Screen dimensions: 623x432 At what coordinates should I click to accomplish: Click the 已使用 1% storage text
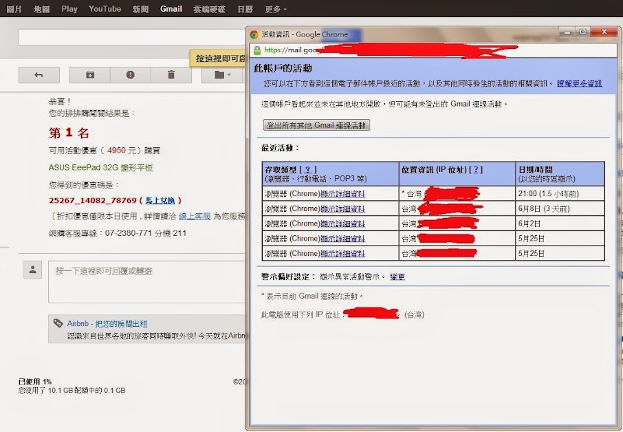[35, 382]
